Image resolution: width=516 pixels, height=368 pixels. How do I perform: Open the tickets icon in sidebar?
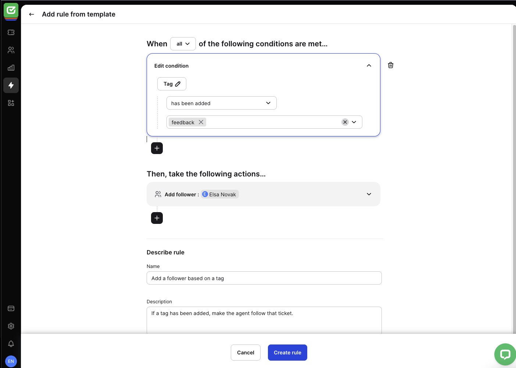click(x=11, y=32)
